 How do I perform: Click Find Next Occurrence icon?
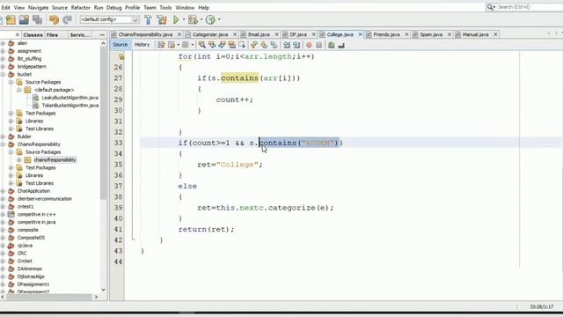222,45
